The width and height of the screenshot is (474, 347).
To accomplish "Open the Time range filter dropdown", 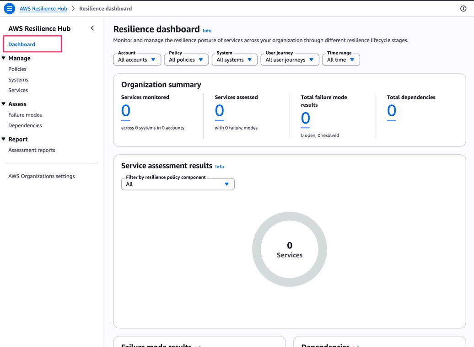I will point(341,60).
